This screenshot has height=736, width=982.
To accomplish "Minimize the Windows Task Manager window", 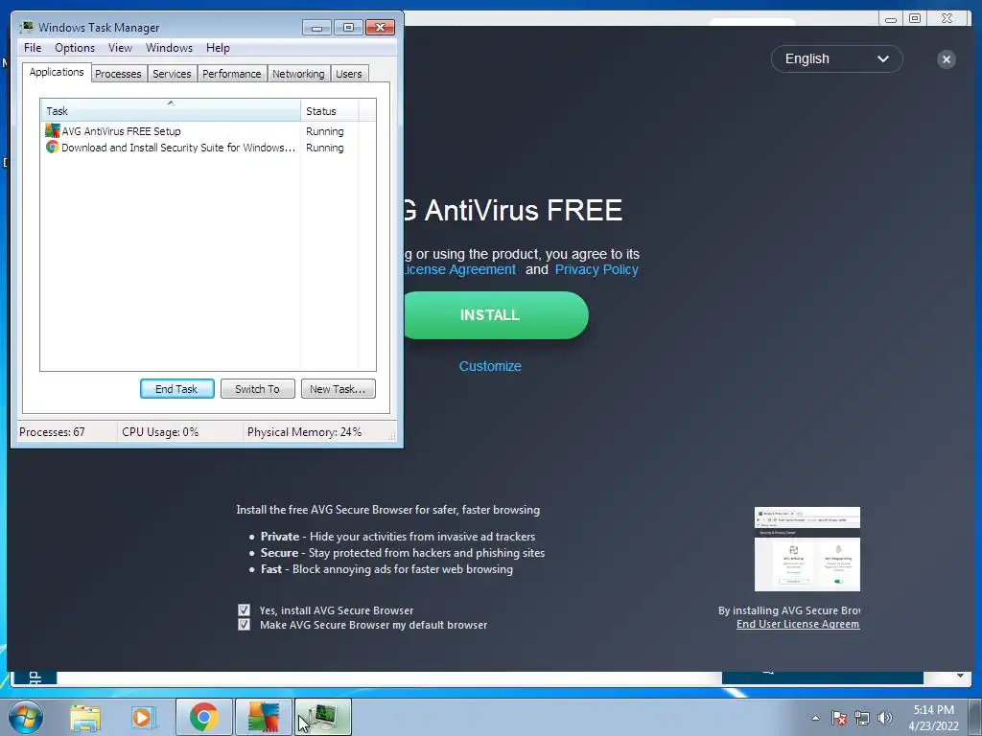I will (x=316, y=27).
